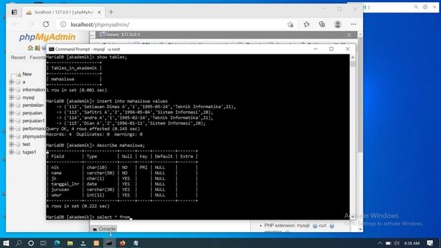Click the phpMyAdmin home icon
The height and width of the screenshot is (248, 441).
tap(30, 48)
